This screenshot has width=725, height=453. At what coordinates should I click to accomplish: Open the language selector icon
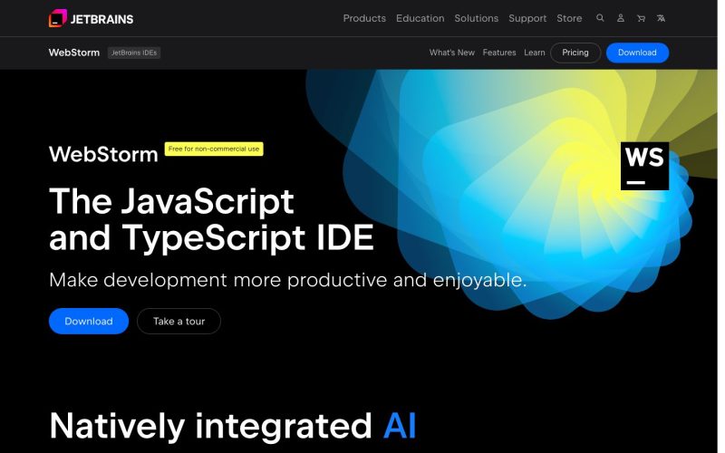(x=662, y=18)
